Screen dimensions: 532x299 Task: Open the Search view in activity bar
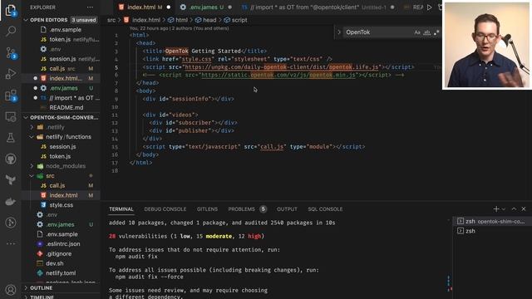click(x=11, y=32)
